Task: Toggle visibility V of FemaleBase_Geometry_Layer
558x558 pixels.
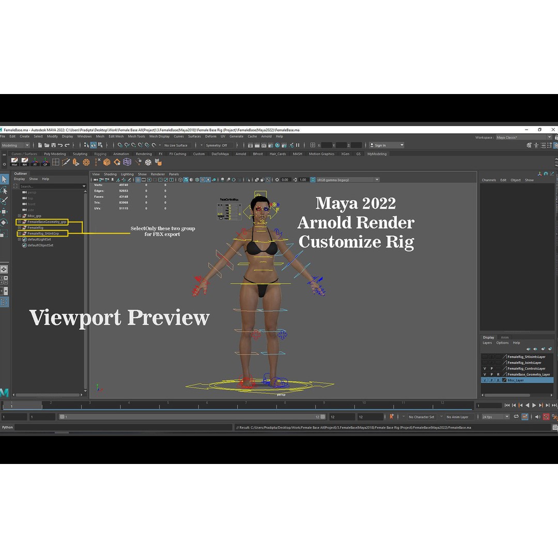Action: 485,375
